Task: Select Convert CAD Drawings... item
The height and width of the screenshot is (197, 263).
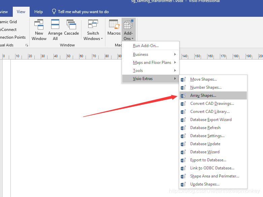Action: 213,104
